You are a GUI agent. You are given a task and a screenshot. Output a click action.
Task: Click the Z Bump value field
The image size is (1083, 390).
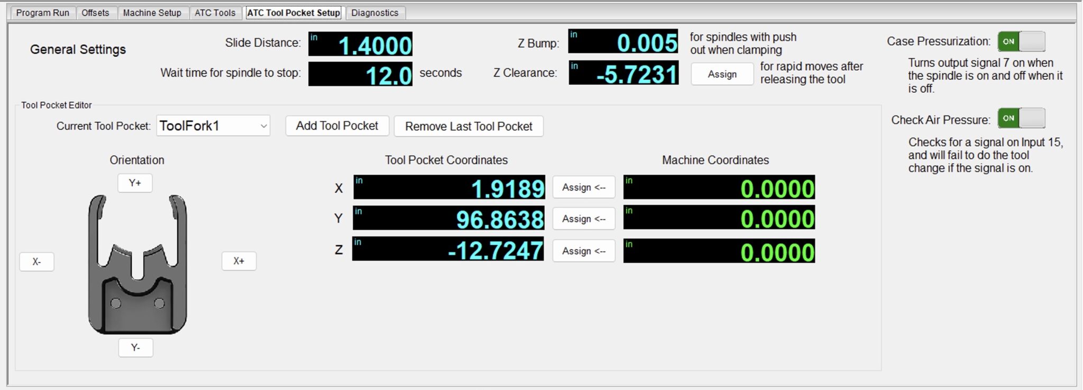(623, 42)
